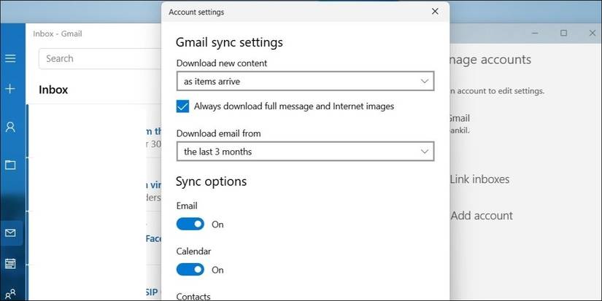Turn off the Email sync toggle
This screenshot has height=301, width=602.
190,224
